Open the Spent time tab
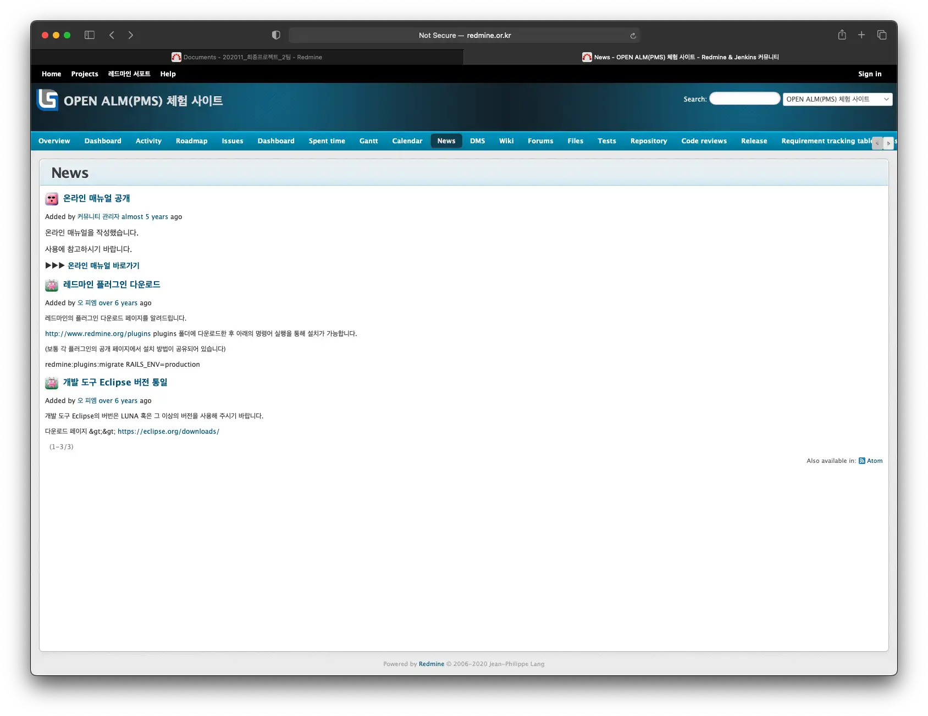The height and width of the screenshot is (716, 928). point(327,141)
